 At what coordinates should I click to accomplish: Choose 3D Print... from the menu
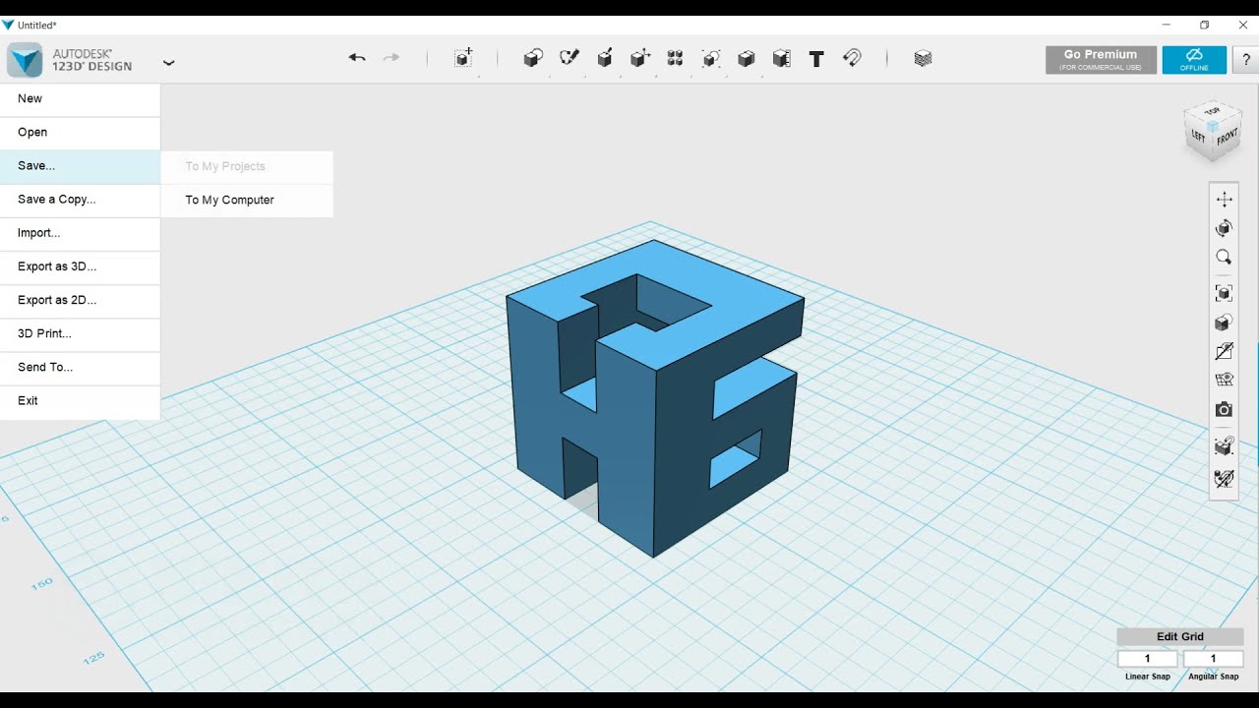click(x=80, y=333)
